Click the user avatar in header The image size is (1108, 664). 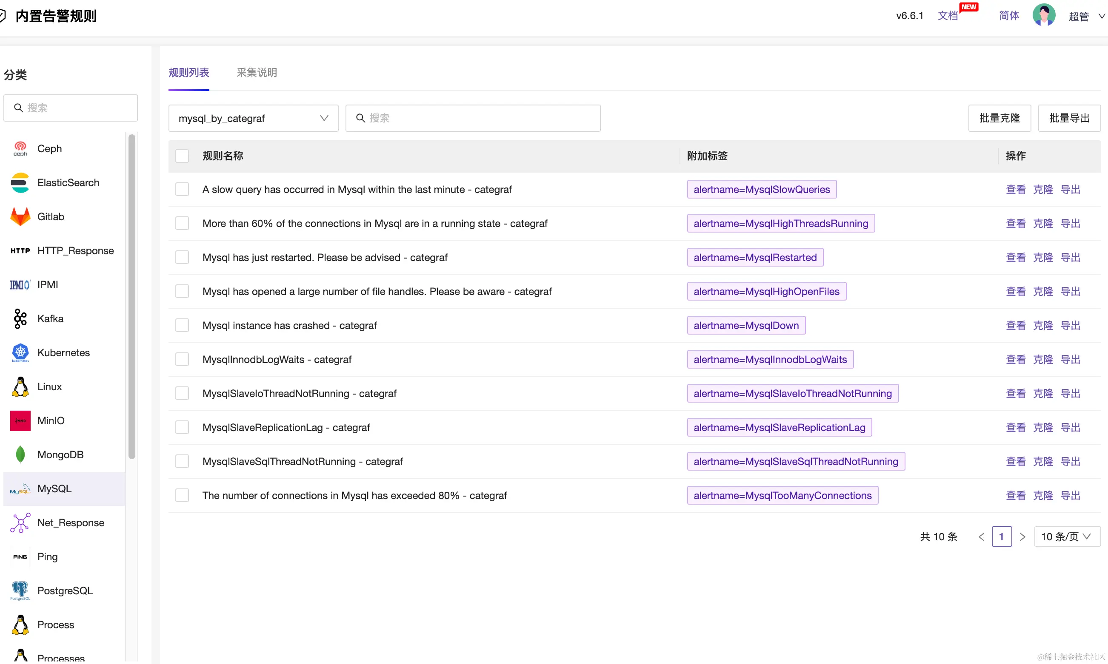tap(1043, 16)
